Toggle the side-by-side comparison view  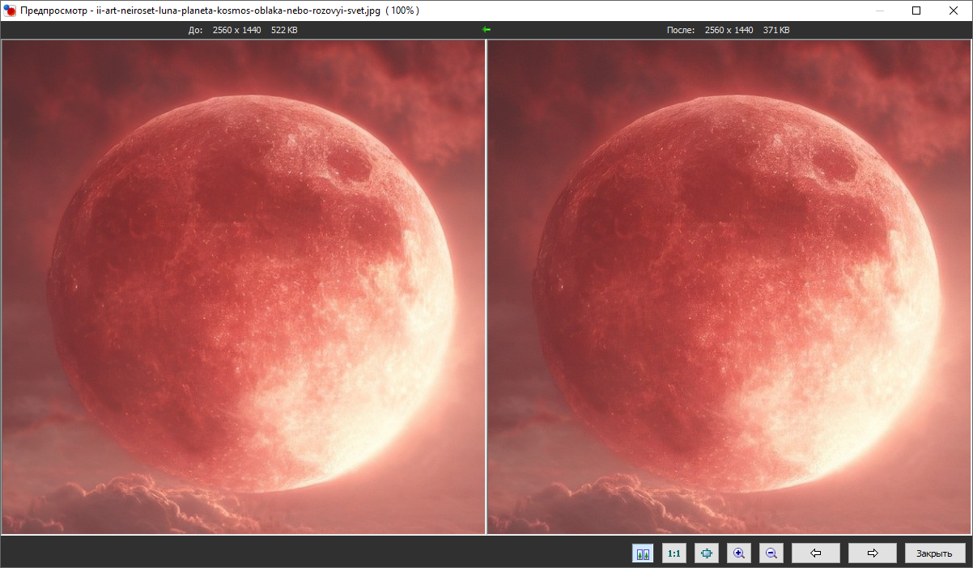[644, 553]
